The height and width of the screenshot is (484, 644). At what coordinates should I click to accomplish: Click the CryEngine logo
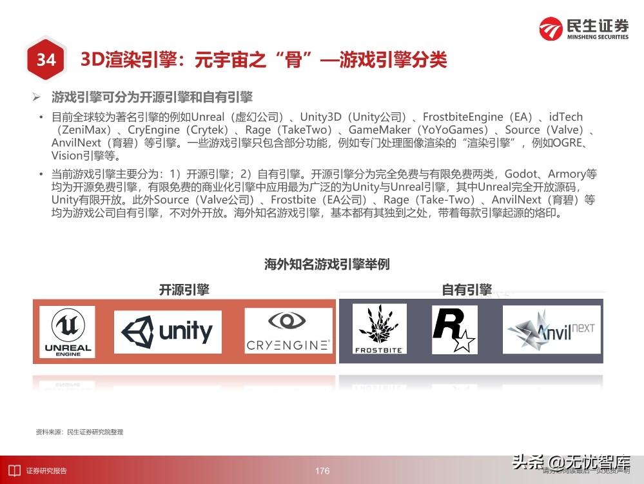pyautogui.click(x=288, y=331)
